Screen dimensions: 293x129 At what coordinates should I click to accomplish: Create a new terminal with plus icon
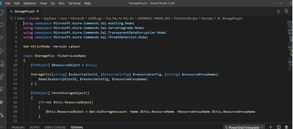click(271, 127)
